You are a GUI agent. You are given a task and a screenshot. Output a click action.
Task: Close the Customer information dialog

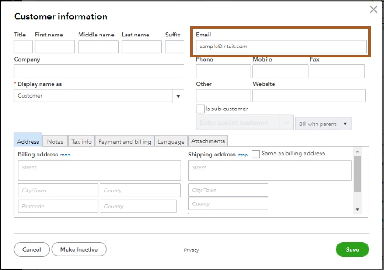(x=373, y=10)
